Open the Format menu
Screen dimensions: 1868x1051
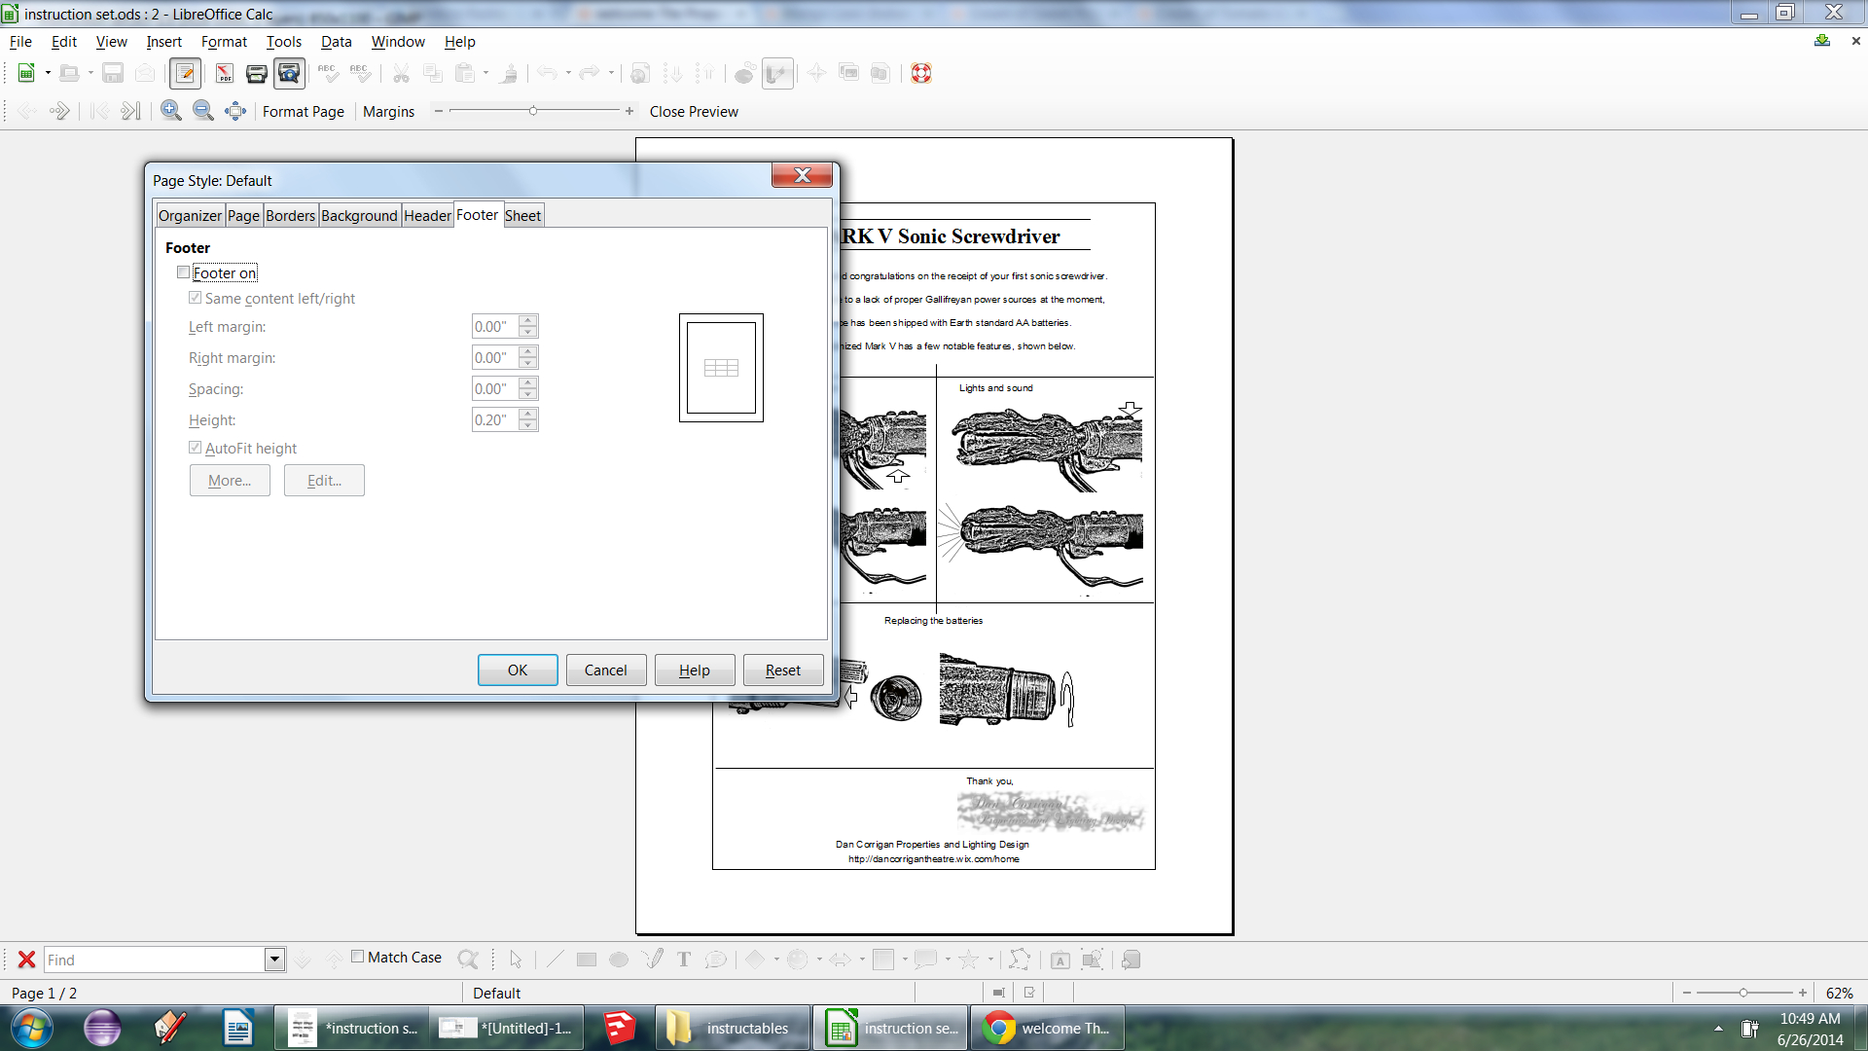point(224,42)
